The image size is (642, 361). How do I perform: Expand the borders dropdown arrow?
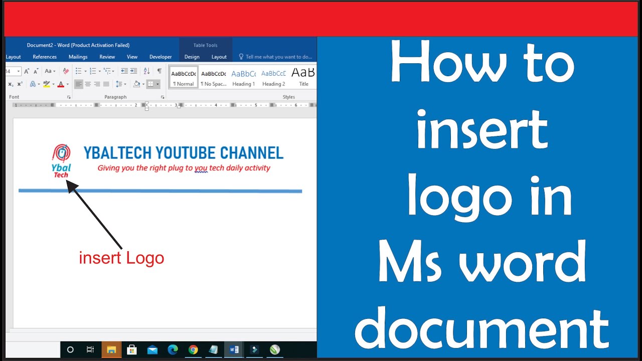[157, 84]
